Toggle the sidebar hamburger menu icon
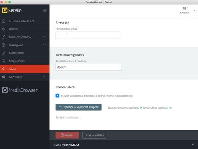 coord(45,10)
